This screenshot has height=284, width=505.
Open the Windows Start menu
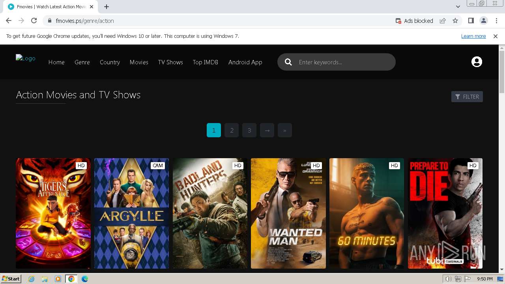[11, 278]
